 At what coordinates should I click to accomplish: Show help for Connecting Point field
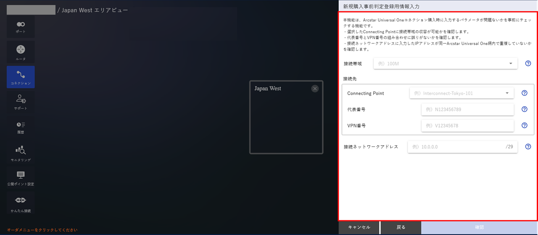tap(525, 93)
